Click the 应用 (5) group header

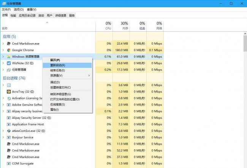coord(9,37)
